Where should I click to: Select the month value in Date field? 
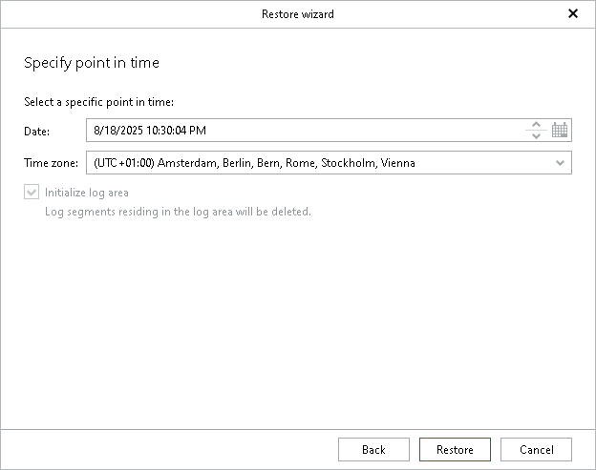coord(96,131)
